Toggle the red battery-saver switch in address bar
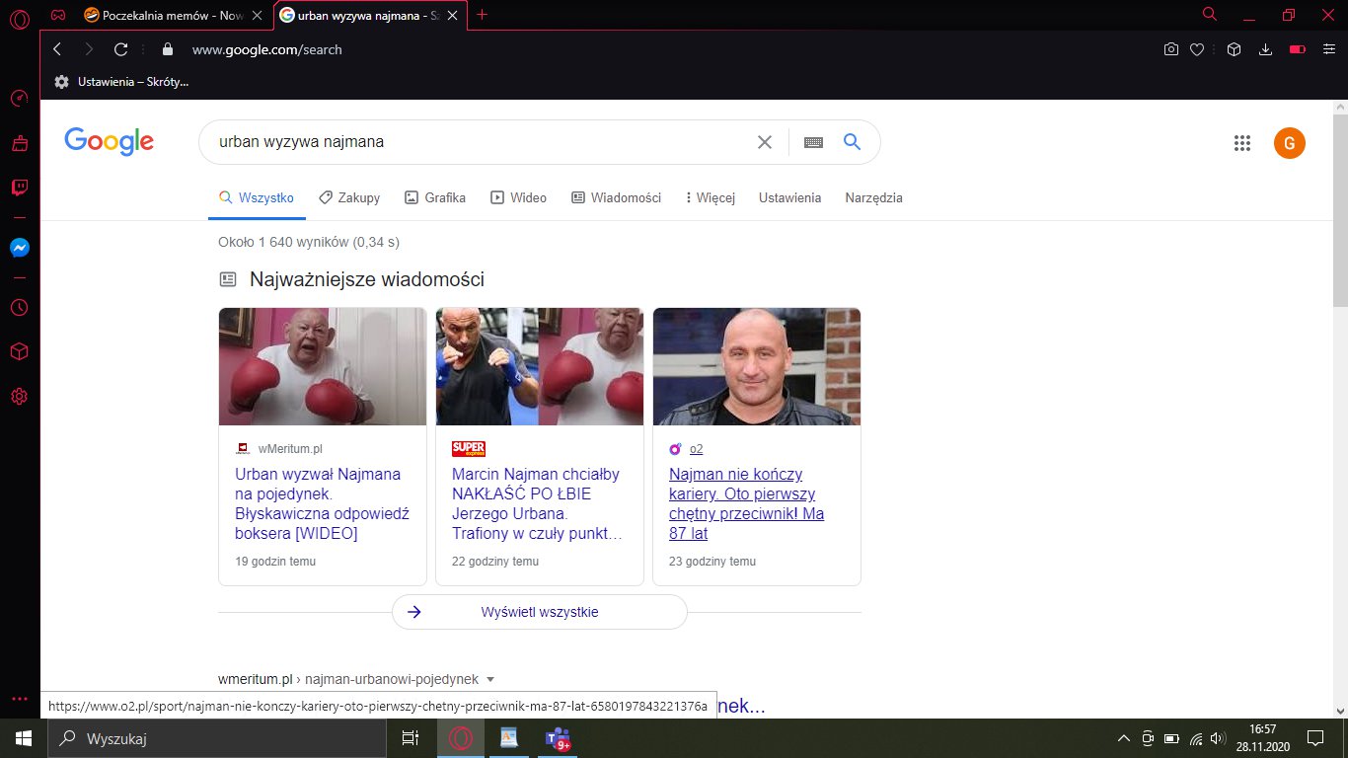This screenshot has width=1348, height=758. (1298, 49)
